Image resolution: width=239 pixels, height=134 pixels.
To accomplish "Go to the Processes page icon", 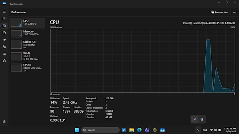I will [x=4, y=19].
